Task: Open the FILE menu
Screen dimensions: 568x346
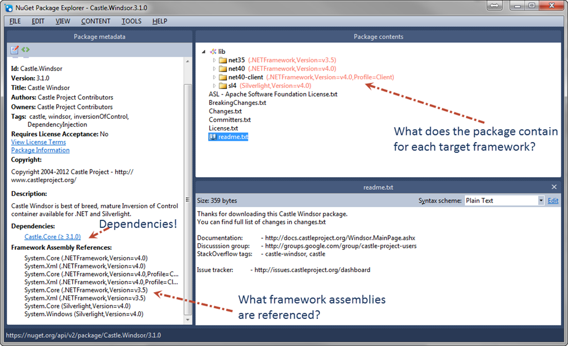Action: (15, 21)
